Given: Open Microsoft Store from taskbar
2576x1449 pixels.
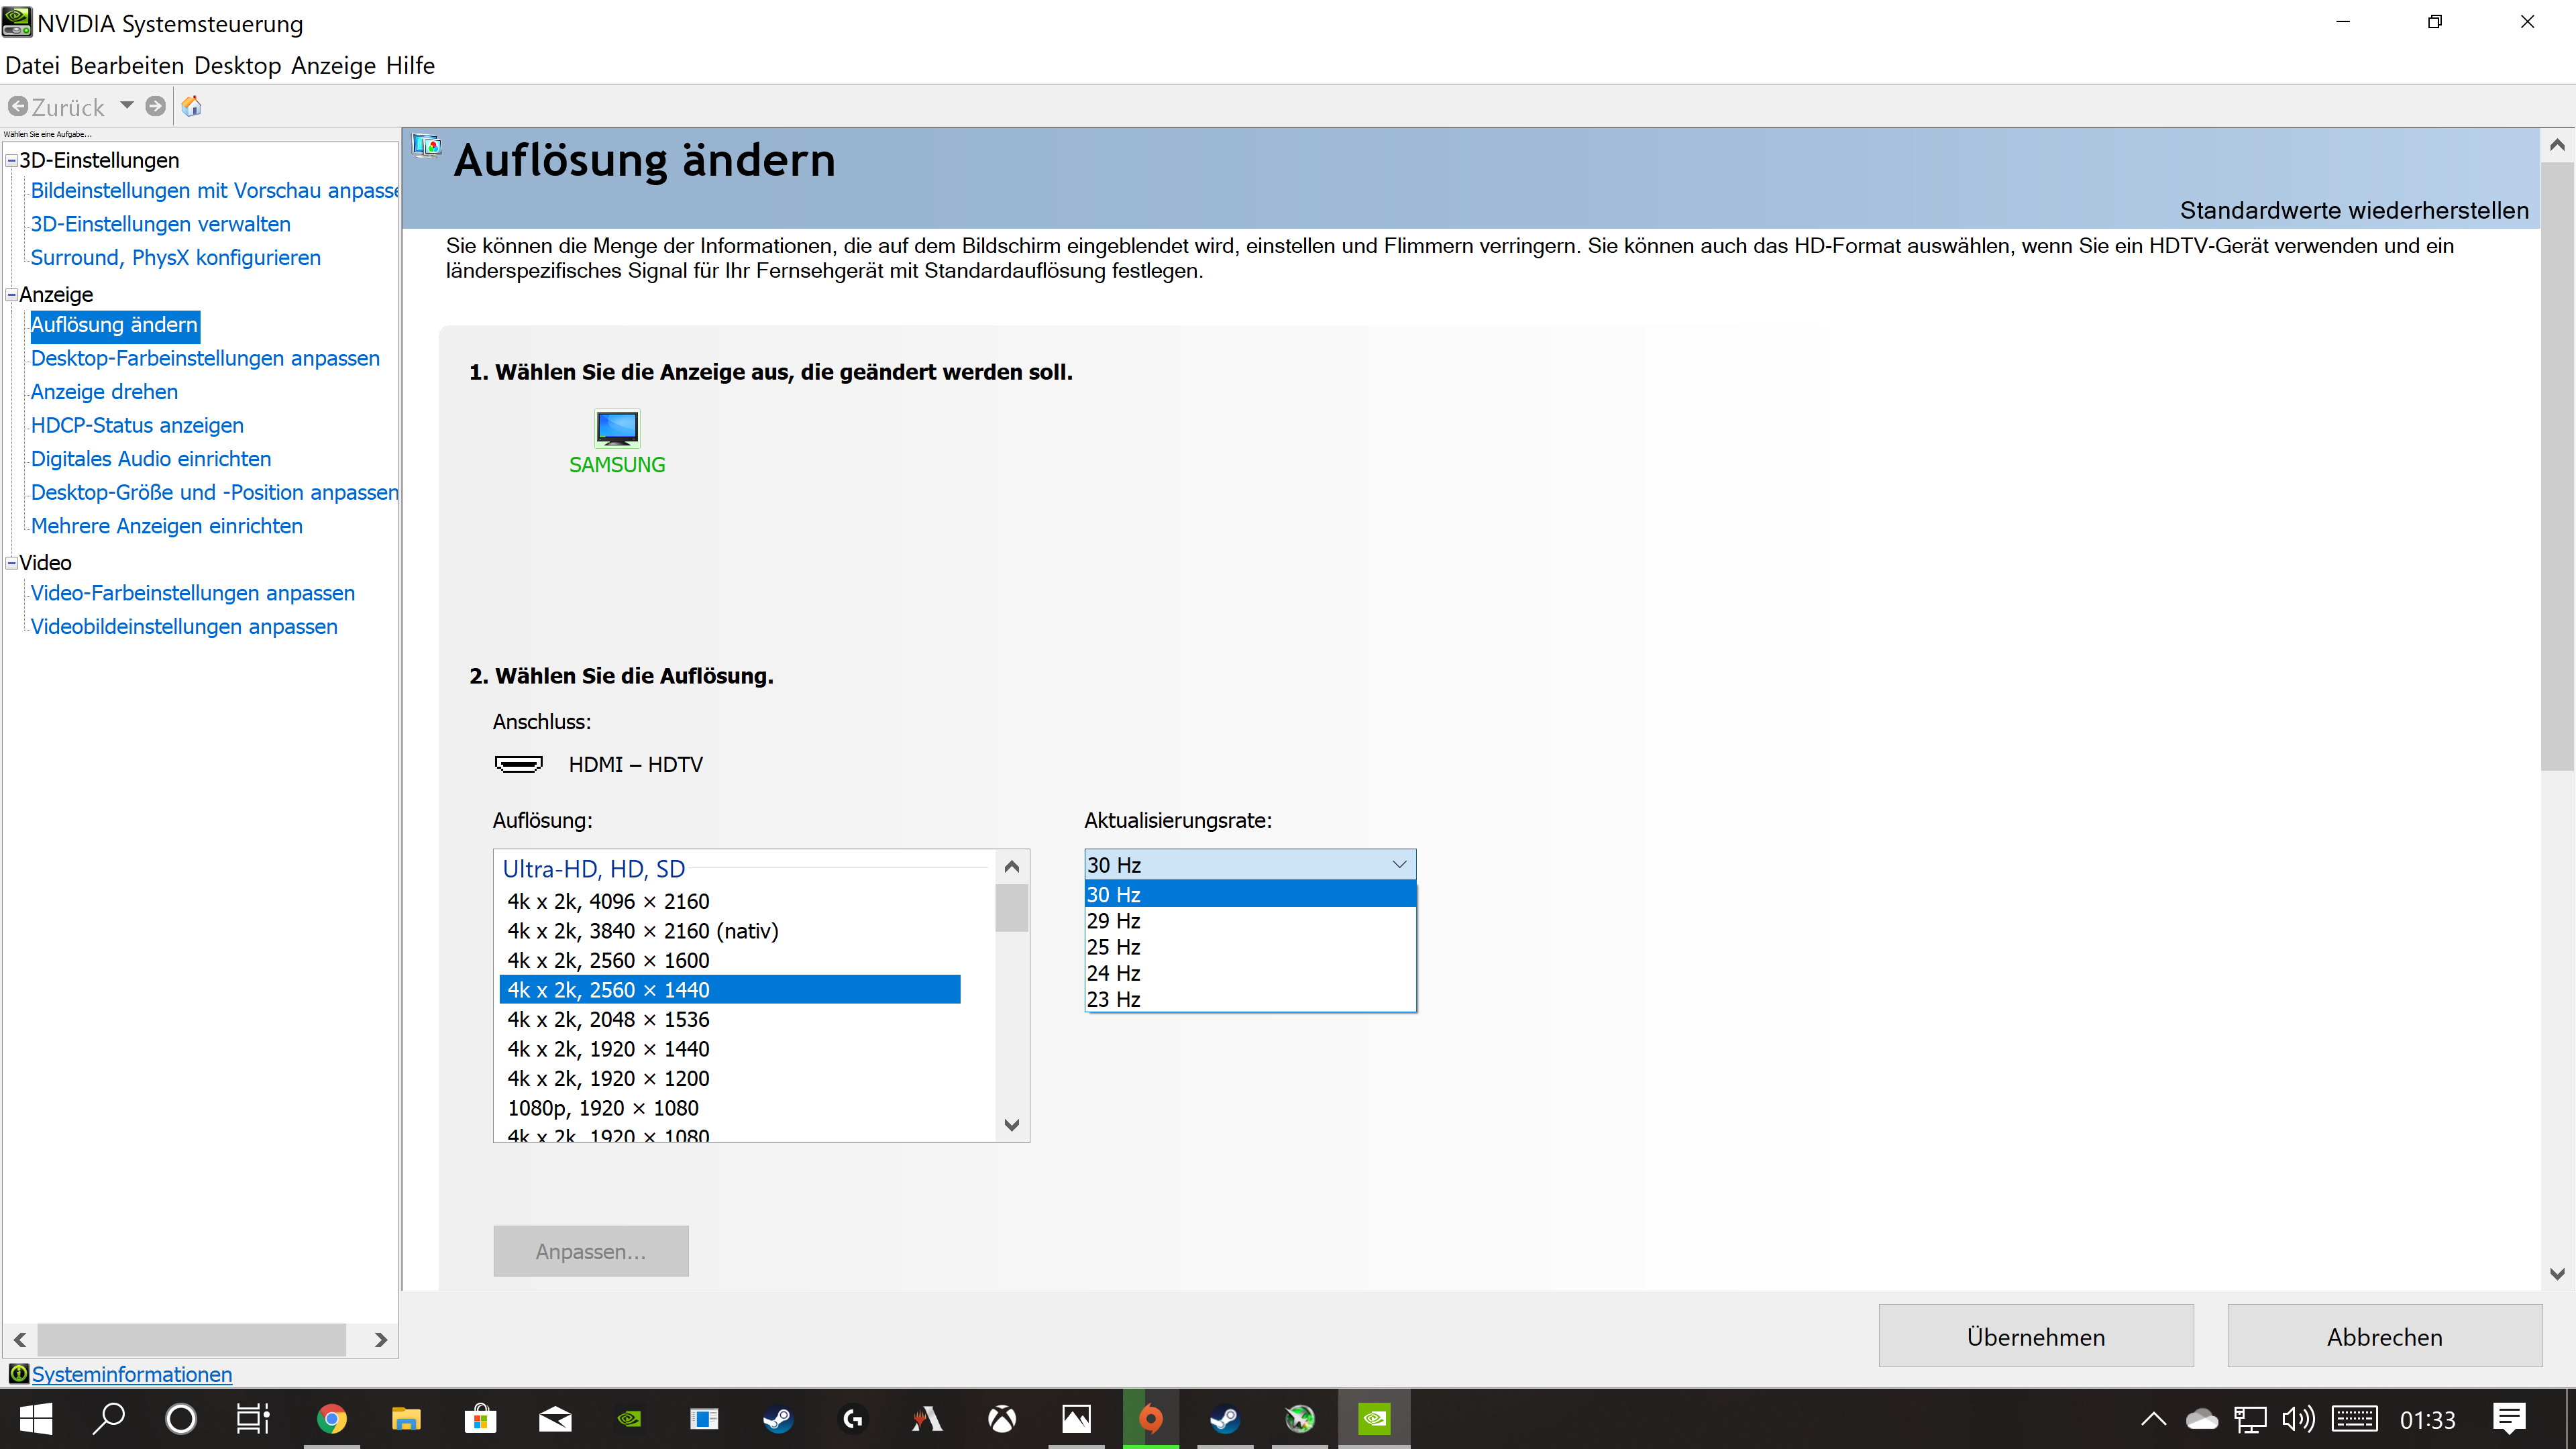Looking at the screenshot, I should pos(480,1419).
